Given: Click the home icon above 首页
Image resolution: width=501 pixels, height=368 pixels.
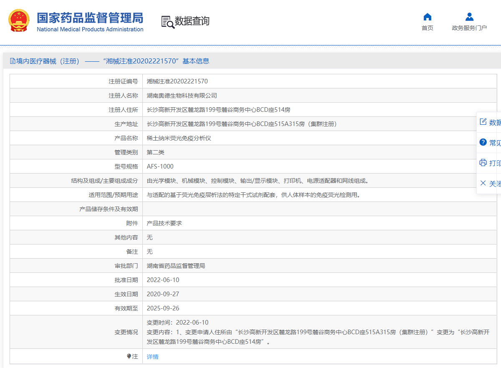Looking at the screenshot, I should coord(427,17).
